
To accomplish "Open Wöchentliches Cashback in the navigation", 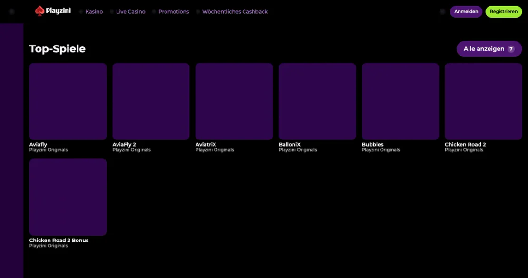I will pos(235,12).
